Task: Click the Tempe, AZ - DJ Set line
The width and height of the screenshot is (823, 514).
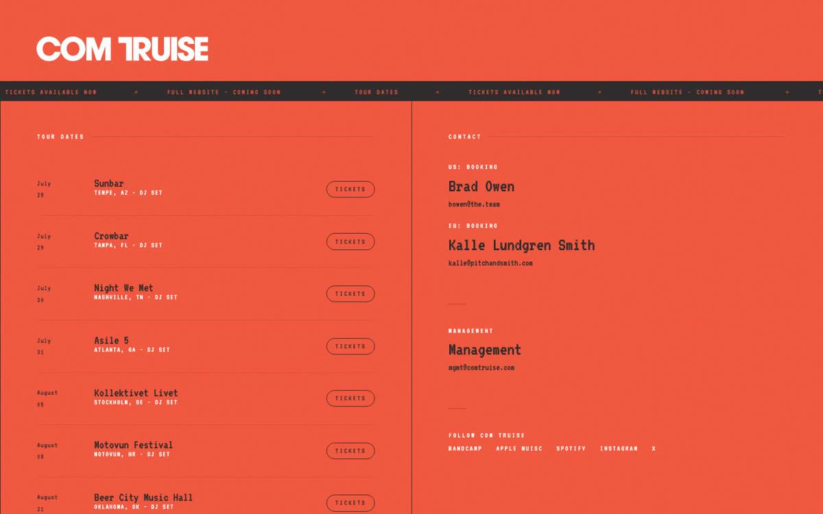Action: (x=128, y=193)
